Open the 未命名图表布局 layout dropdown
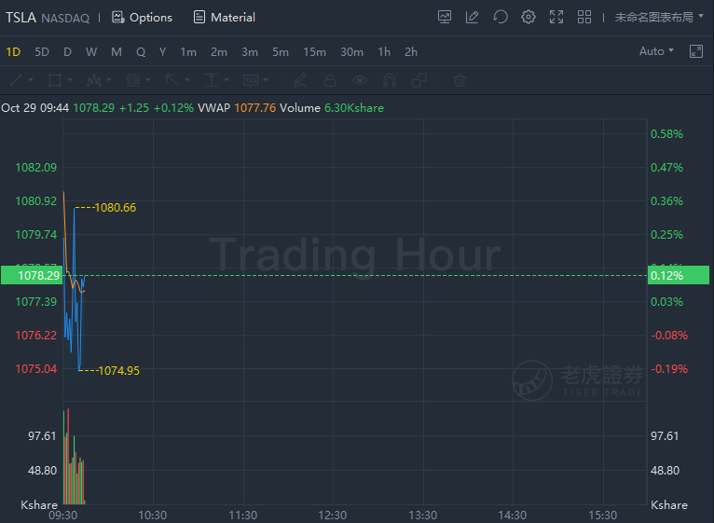714x523 pixels. 659,18
